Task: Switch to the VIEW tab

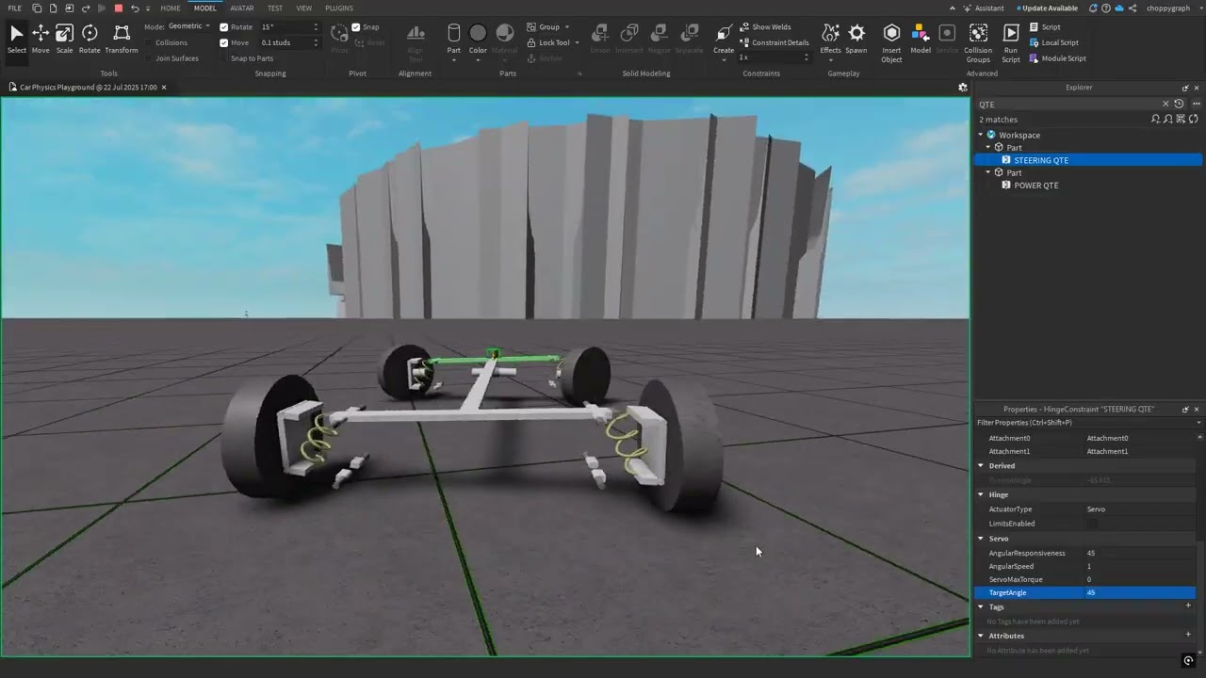Action: pos(303,8)
